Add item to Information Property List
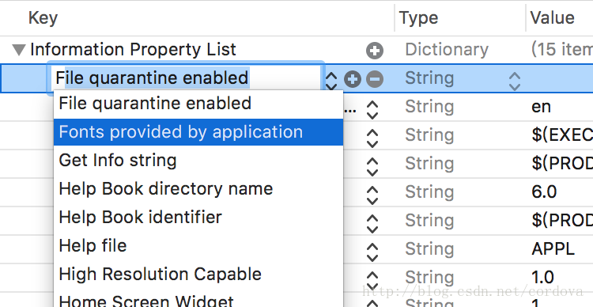Image resolution: width=593 pixels, height=307 pixels. click(375, 51)
